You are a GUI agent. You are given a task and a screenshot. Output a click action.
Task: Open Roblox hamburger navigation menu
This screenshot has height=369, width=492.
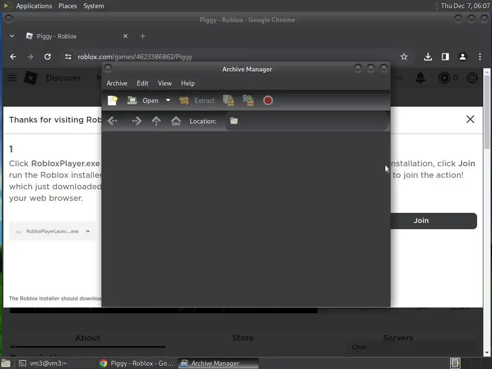[x=12, y=78]
